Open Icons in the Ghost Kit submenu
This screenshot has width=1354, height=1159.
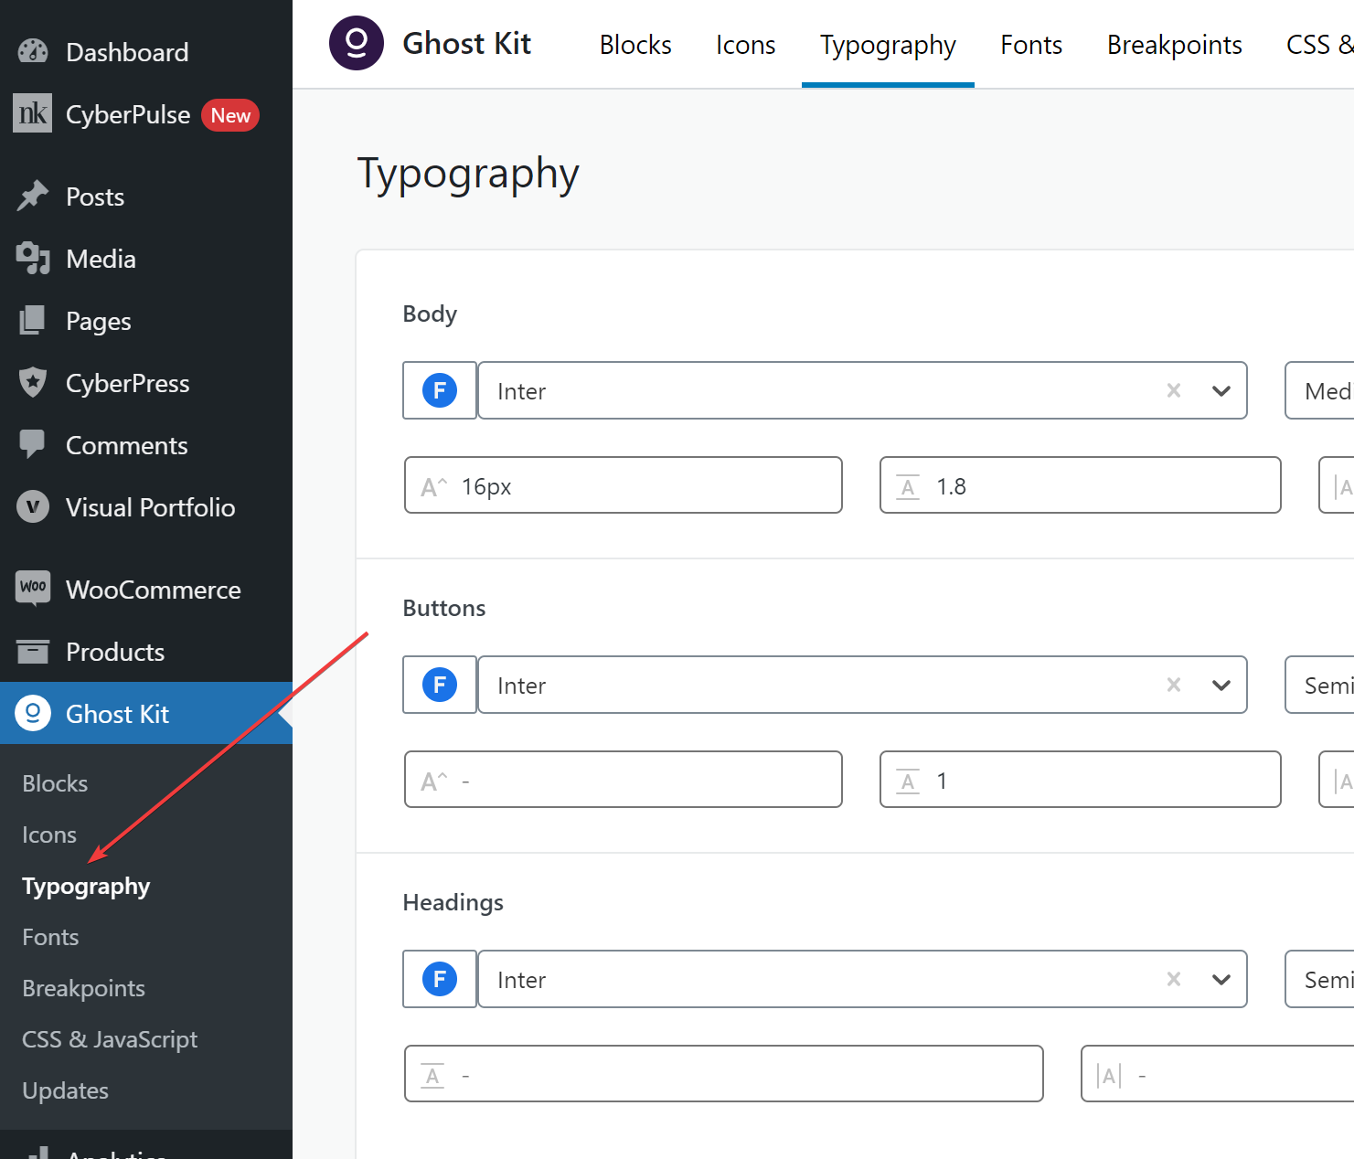pos(49,835)
